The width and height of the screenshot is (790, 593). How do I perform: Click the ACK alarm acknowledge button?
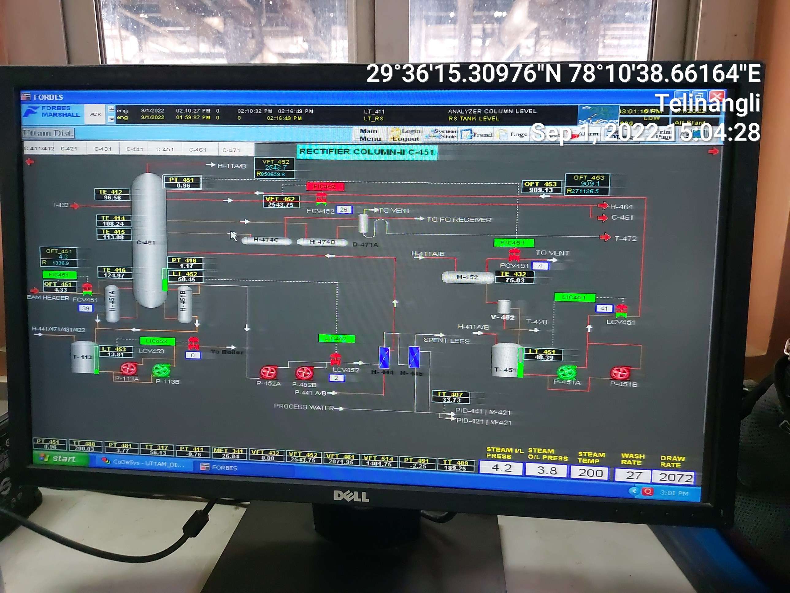pyautogui.click(x=95, y=114)
